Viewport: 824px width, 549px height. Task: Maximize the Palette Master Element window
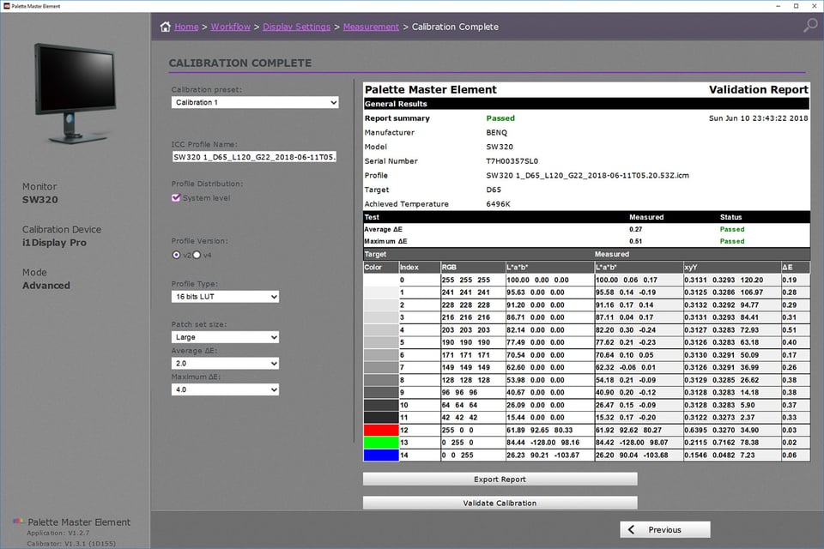(797, 6)
